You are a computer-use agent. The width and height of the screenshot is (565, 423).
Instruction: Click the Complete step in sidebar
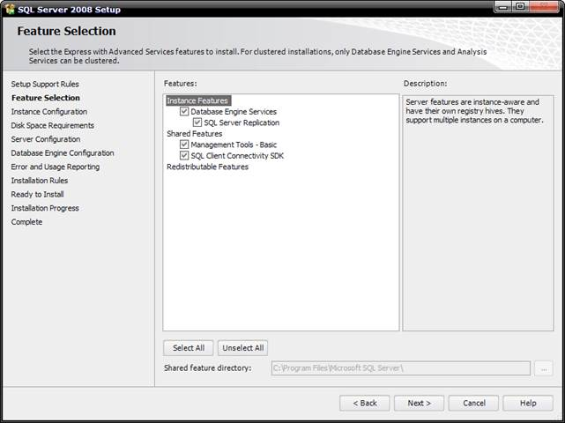[26, 222]
